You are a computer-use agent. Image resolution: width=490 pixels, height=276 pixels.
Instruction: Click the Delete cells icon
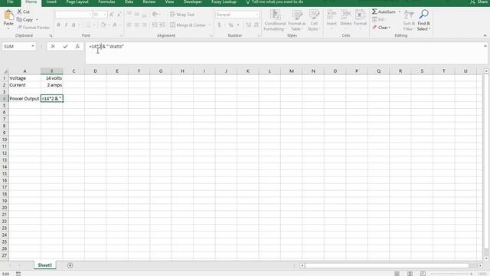[345, 15]
